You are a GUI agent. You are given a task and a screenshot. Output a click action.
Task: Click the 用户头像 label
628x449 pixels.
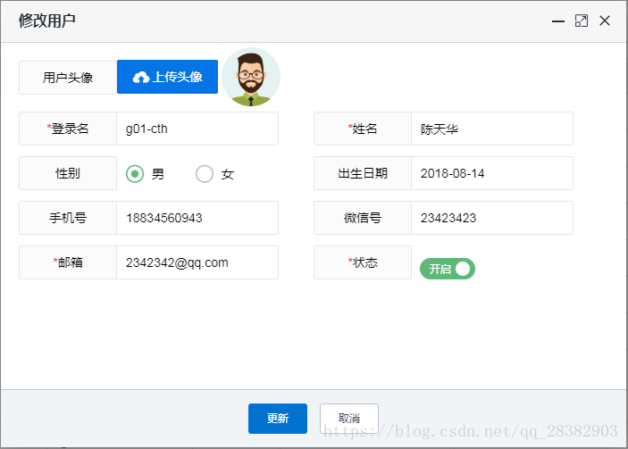(68, 78)
